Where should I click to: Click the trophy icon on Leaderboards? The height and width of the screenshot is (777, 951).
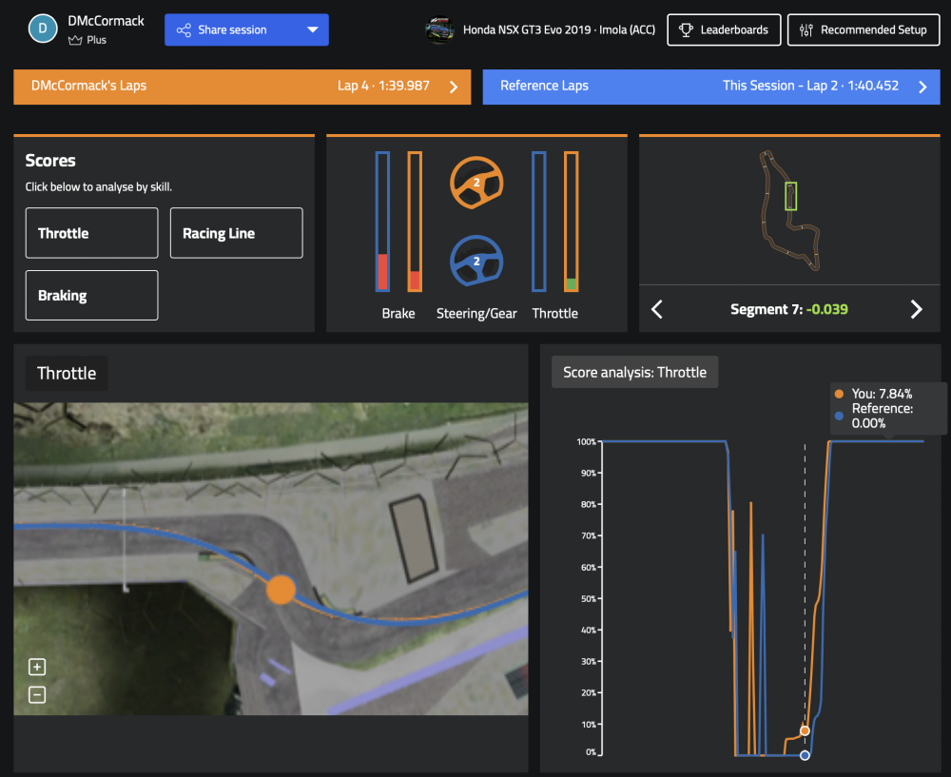click(686, 29)
